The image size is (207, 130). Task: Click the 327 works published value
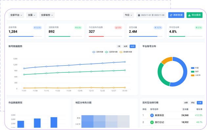tap(92, 32)
